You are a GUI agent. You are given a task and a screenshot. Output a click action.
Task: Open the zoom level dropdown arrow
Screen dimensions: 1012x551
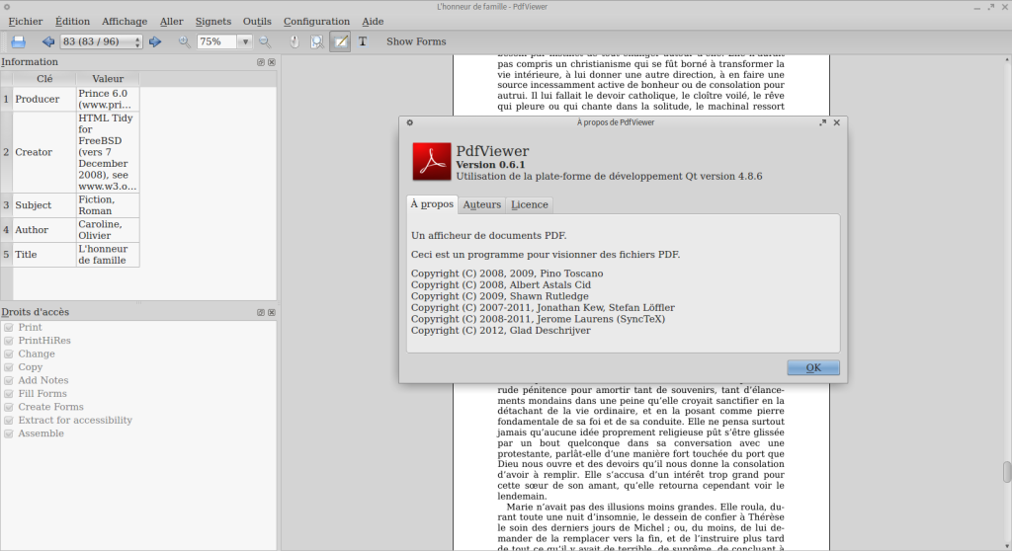tap(245, 41)
